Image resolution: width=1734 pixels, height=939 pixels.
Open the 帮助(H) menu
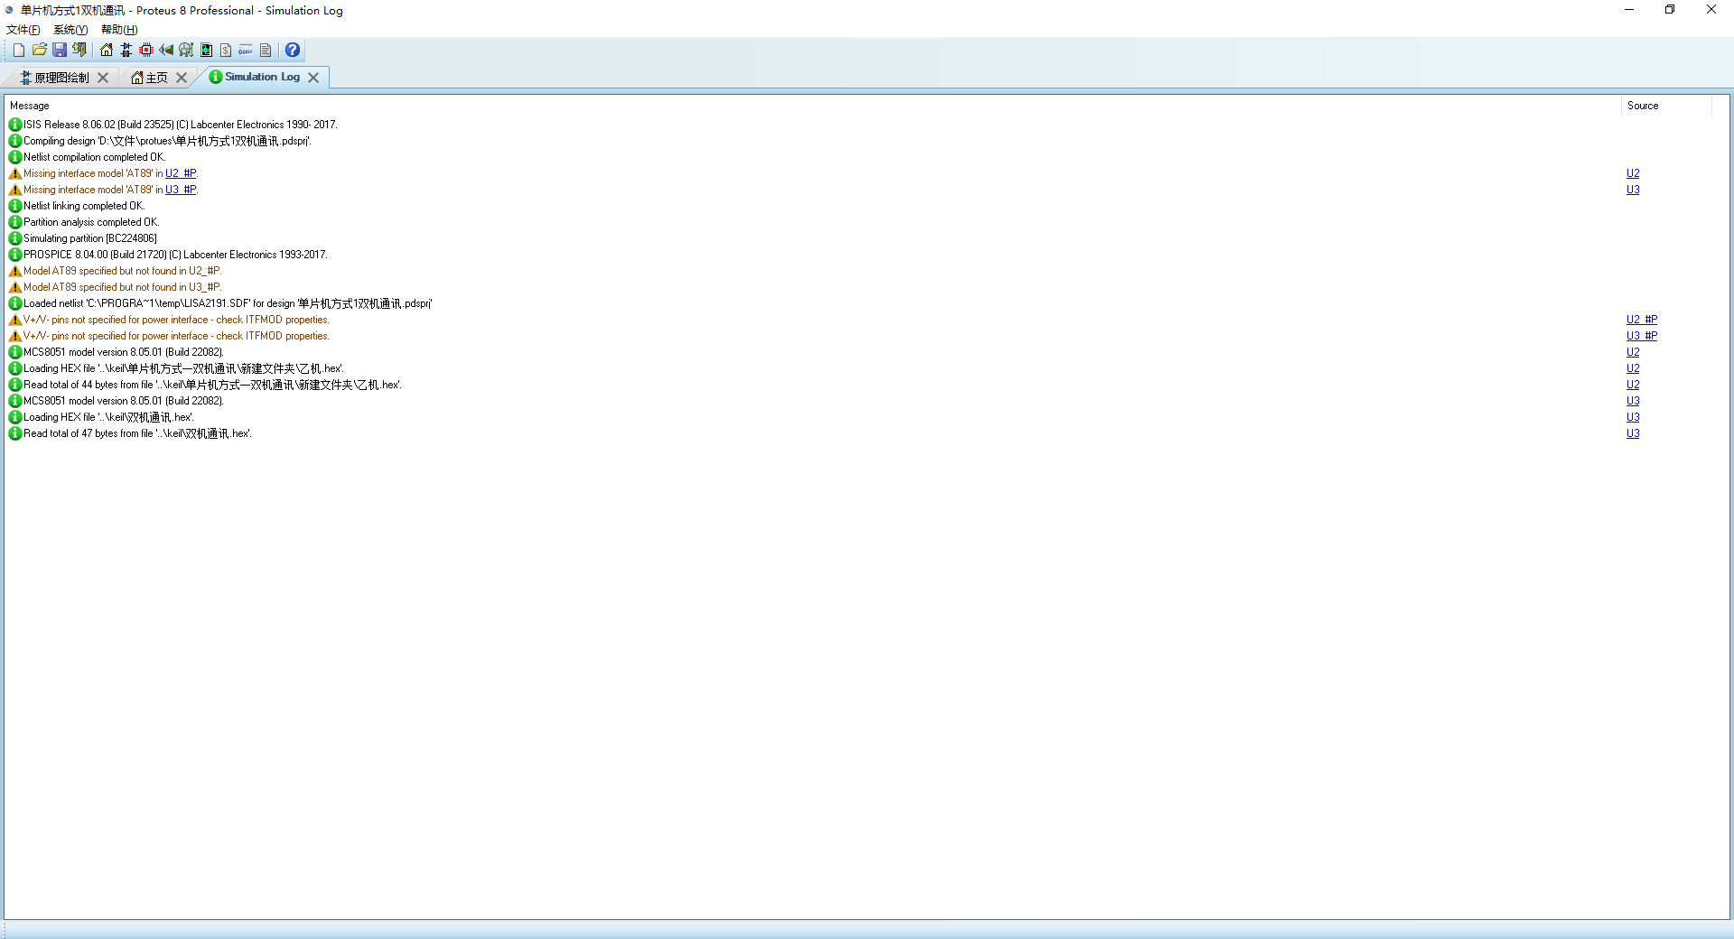[x=119, y=30]
